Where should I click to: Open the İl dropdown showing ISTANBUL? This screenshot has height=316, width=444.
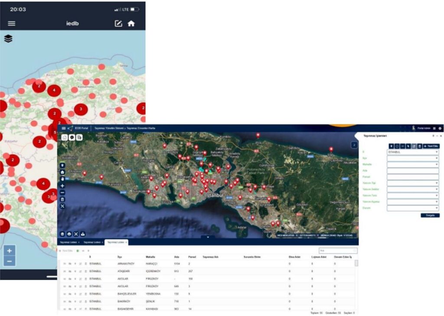click(x=413, y=152)
